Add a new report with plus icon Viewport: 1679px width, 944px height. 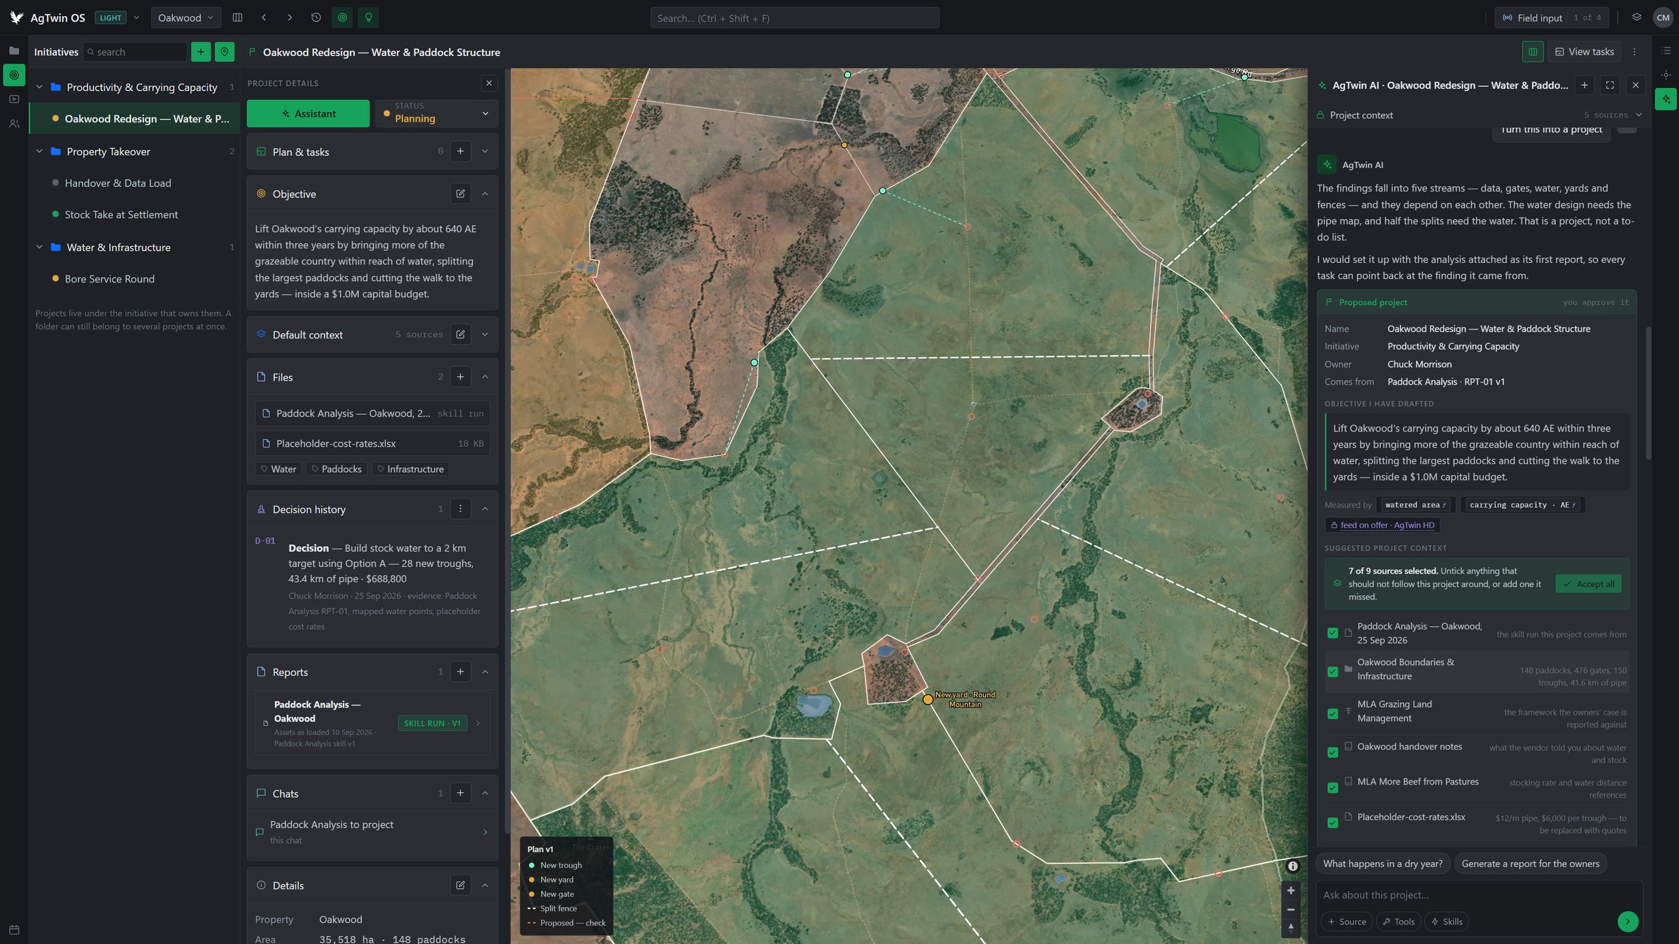point(460,672)
